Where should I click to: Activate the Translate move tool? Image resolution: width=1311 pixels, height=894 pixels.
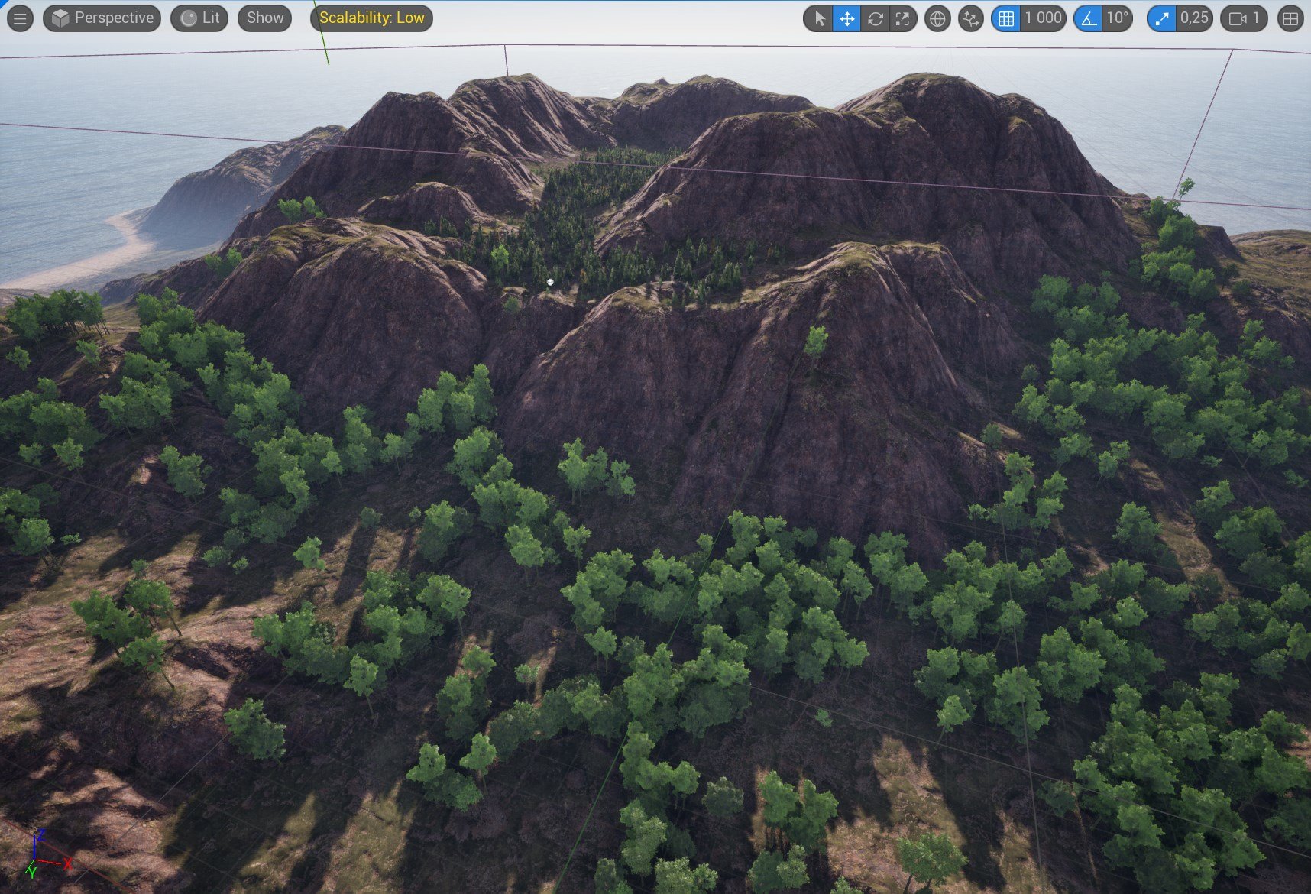click(847, 18)
